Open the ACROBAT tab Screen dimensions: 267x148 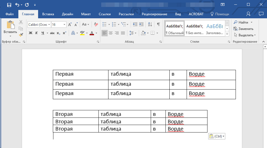(196, 14)
